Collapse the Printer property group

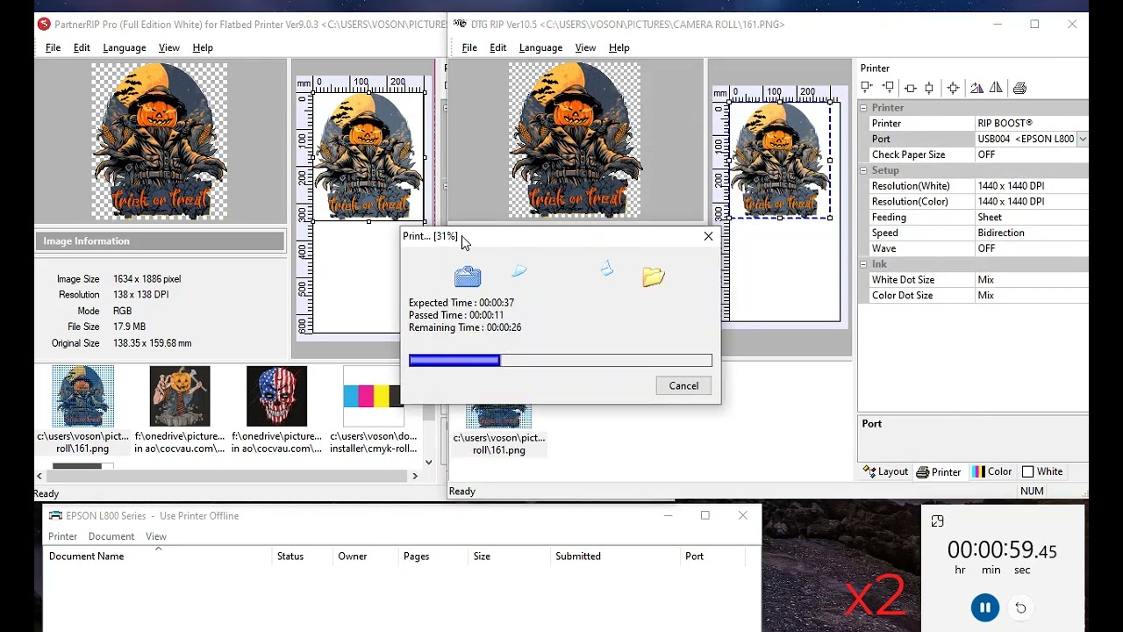863,108
